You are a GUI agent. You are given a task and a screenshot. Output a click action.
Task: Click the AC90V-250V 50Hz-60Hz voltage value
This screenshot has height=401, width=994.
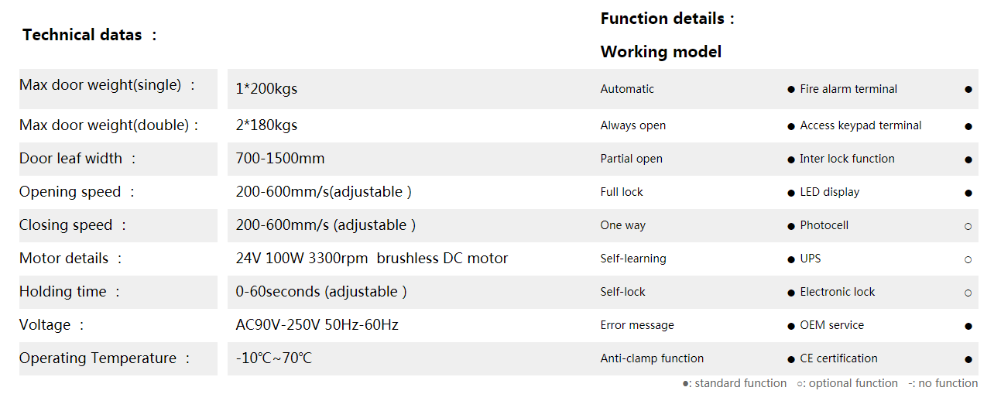pyautogui.click(x=317, y=325)
